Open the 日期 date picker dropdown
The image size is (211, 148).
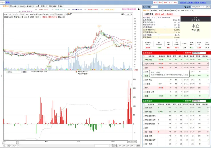[x=202, y=7]
